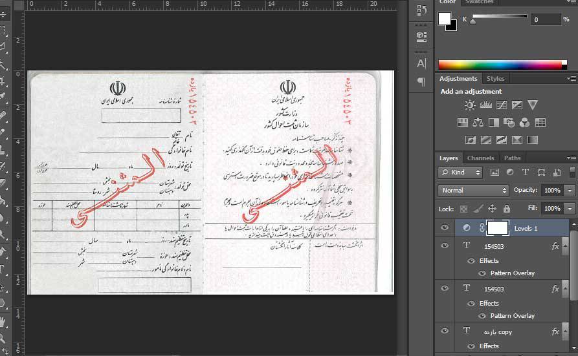Screen dimensions: 578x356
Task: Hide the first 154503 text layer
Action: pyautogui.click(x=445, y=245)
